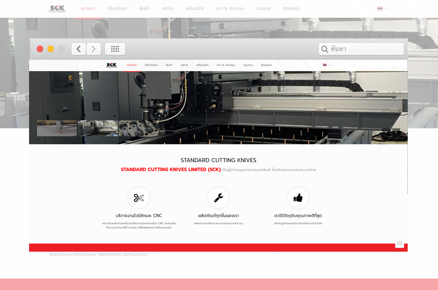Click the STANDARD CUTTING KNIVES heading

pyautogui.click(x=218, y=160)
